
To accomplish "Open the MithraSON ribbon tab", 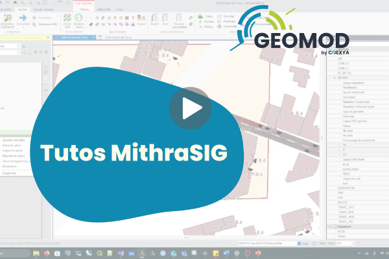I will tap(104, 10).
